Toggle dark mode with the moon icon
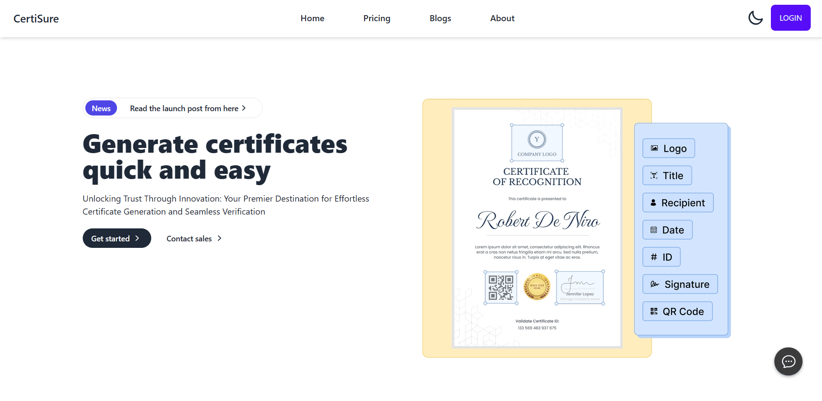Viewport: 822px width, 401px height. [755, 18]
